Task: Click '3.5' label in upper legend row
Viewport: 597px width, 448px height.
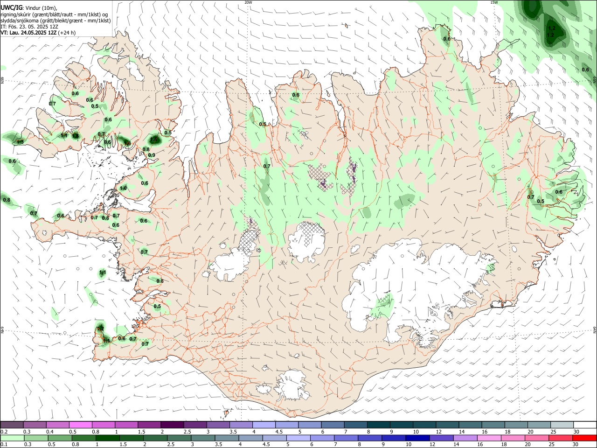Action: 233,432
